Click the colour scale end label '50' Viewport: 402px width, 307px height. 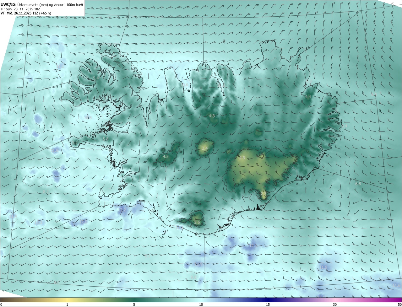click(399, 304)
